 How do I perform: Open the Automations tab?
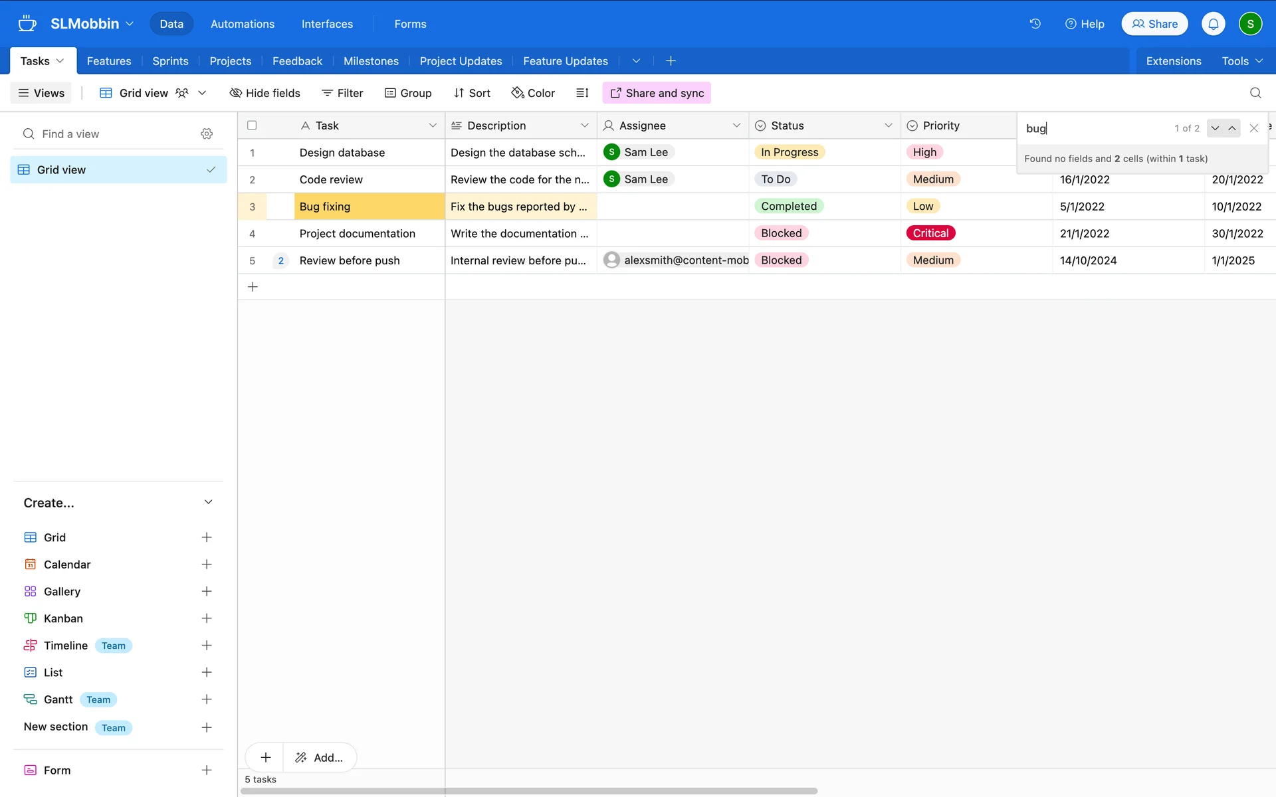242,24
